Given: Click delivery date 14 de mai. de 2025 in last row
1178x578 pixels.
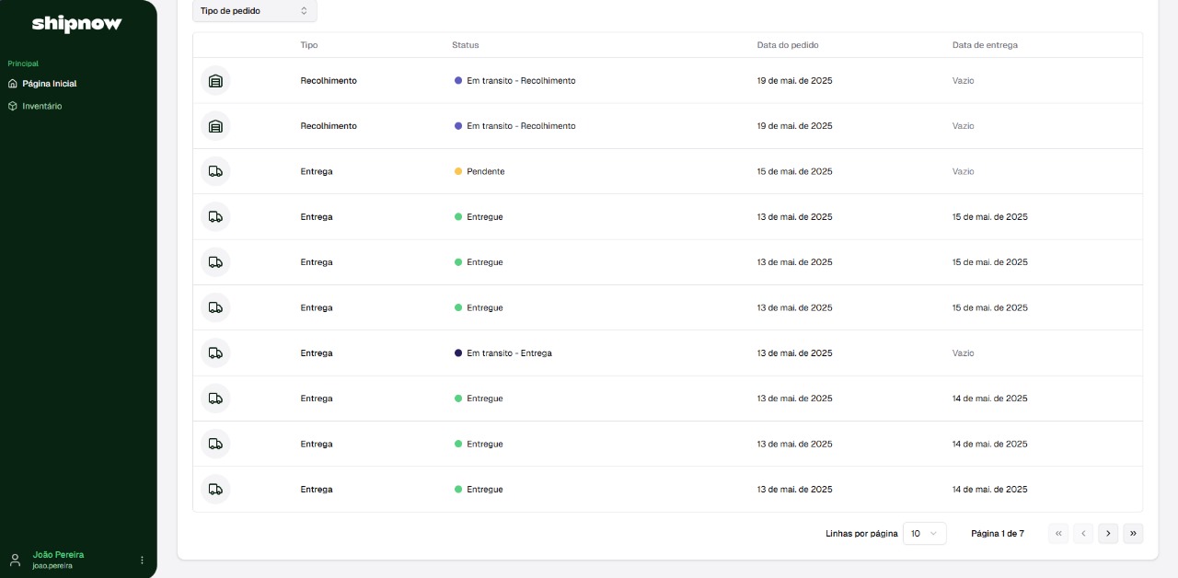Looking at the screenshot, I should click(990, 490).
